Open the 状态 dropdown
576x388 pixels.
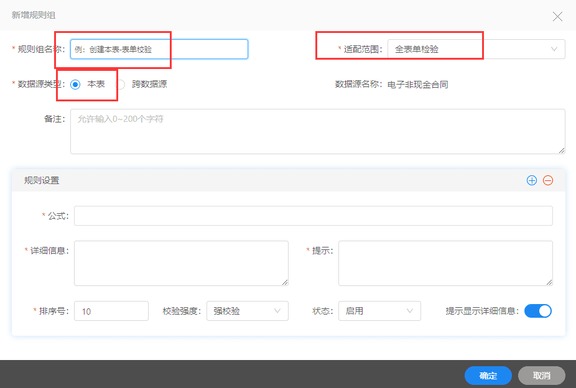pos(379,311)
